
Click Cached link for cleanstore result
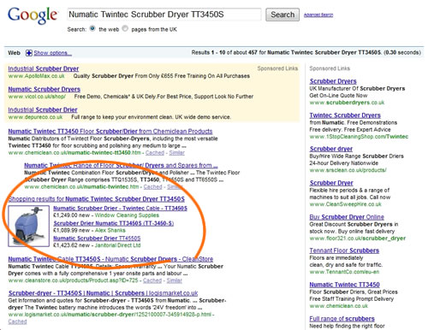pos(152,280)
